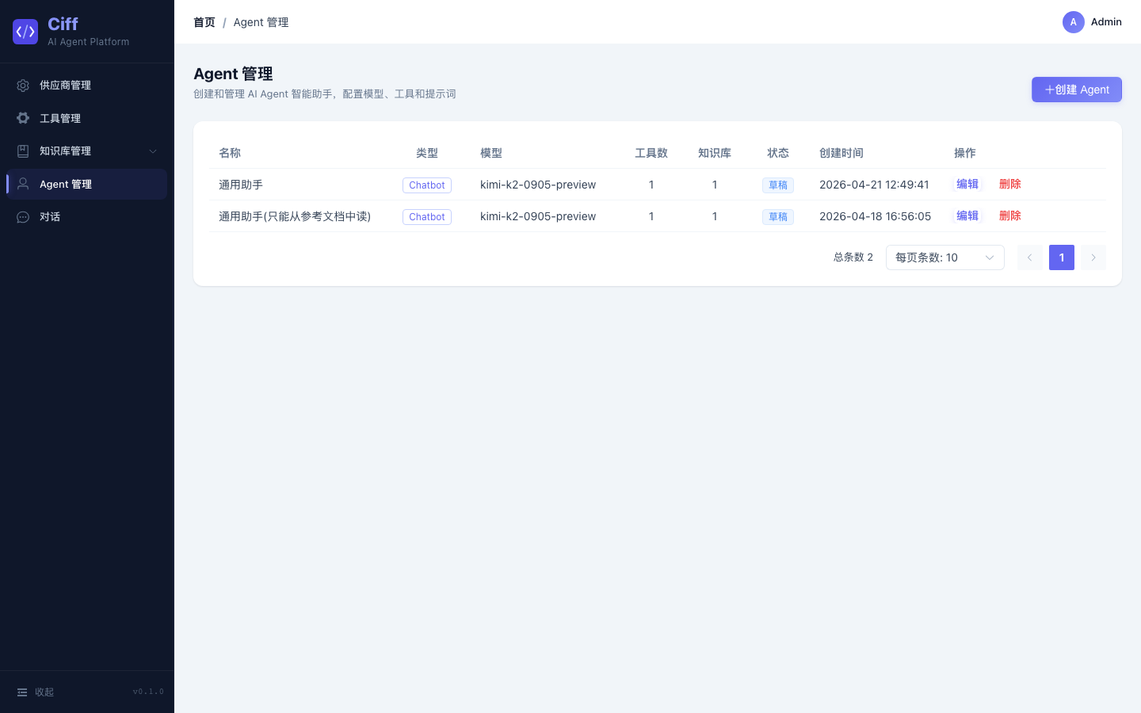Expand the 知识库管理 submenu chevron
This screenshot has height=713, width=1141.
[x=153, y=151]
